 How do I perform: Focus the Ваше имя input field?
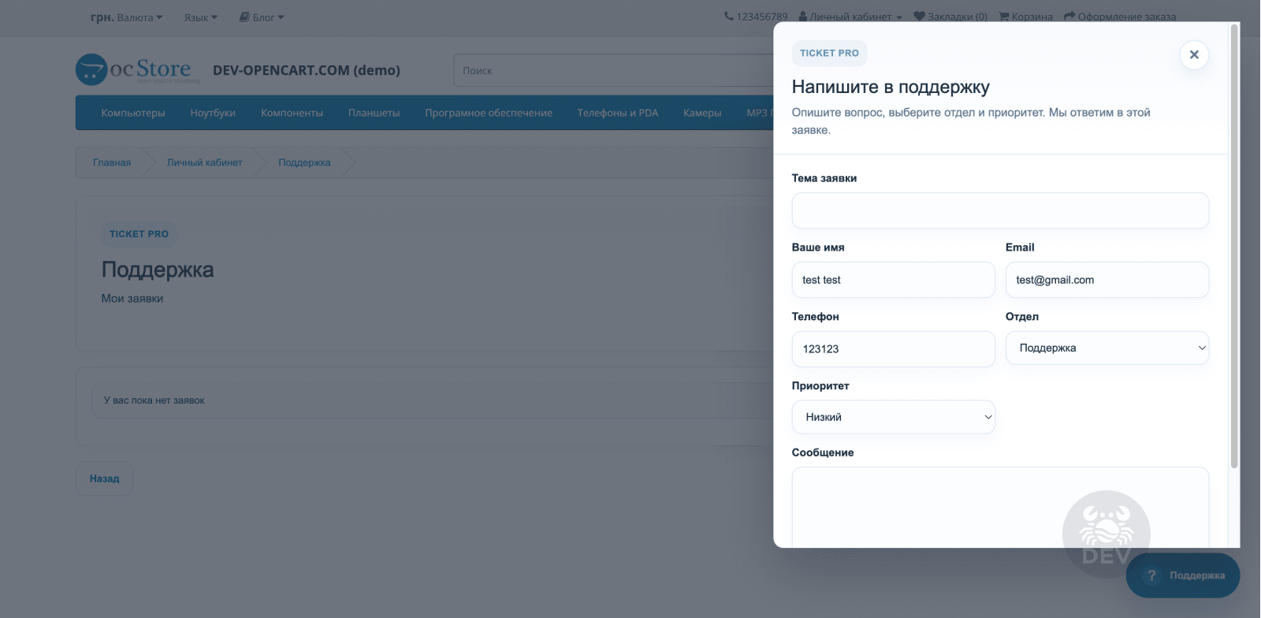(x=893, y=280)
